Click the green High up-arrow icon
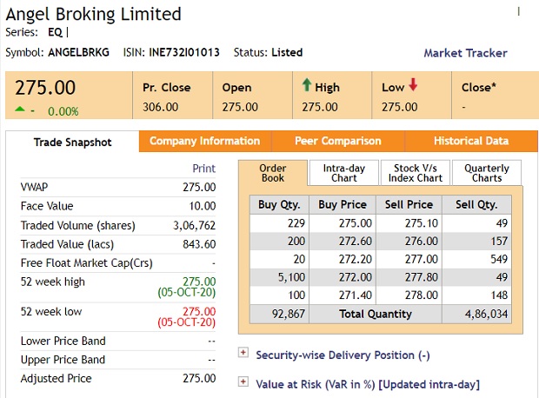Viewport: 539px width, 398px height. coord(307,86)
